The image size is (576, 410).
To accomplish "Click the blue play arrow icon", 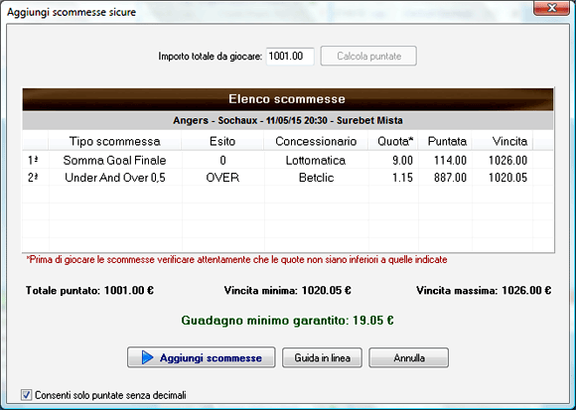I will tap(147, 357).
